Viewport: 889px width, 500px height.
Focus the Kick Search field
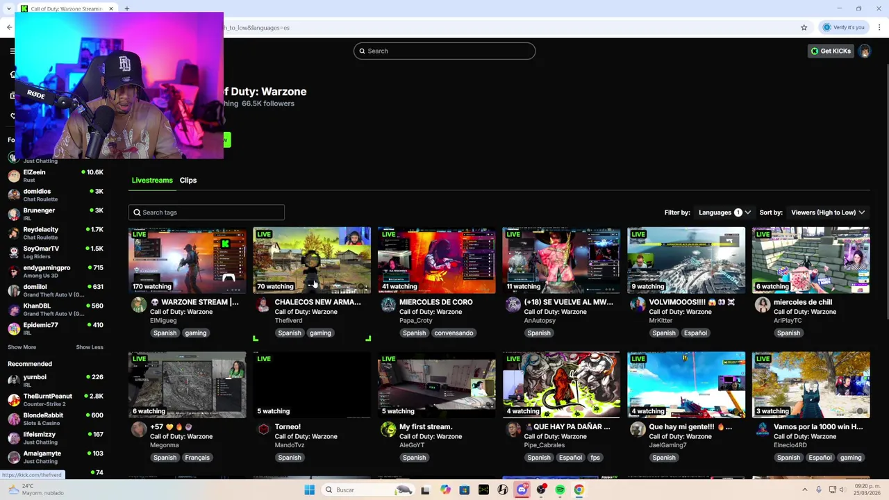point(444,51)
